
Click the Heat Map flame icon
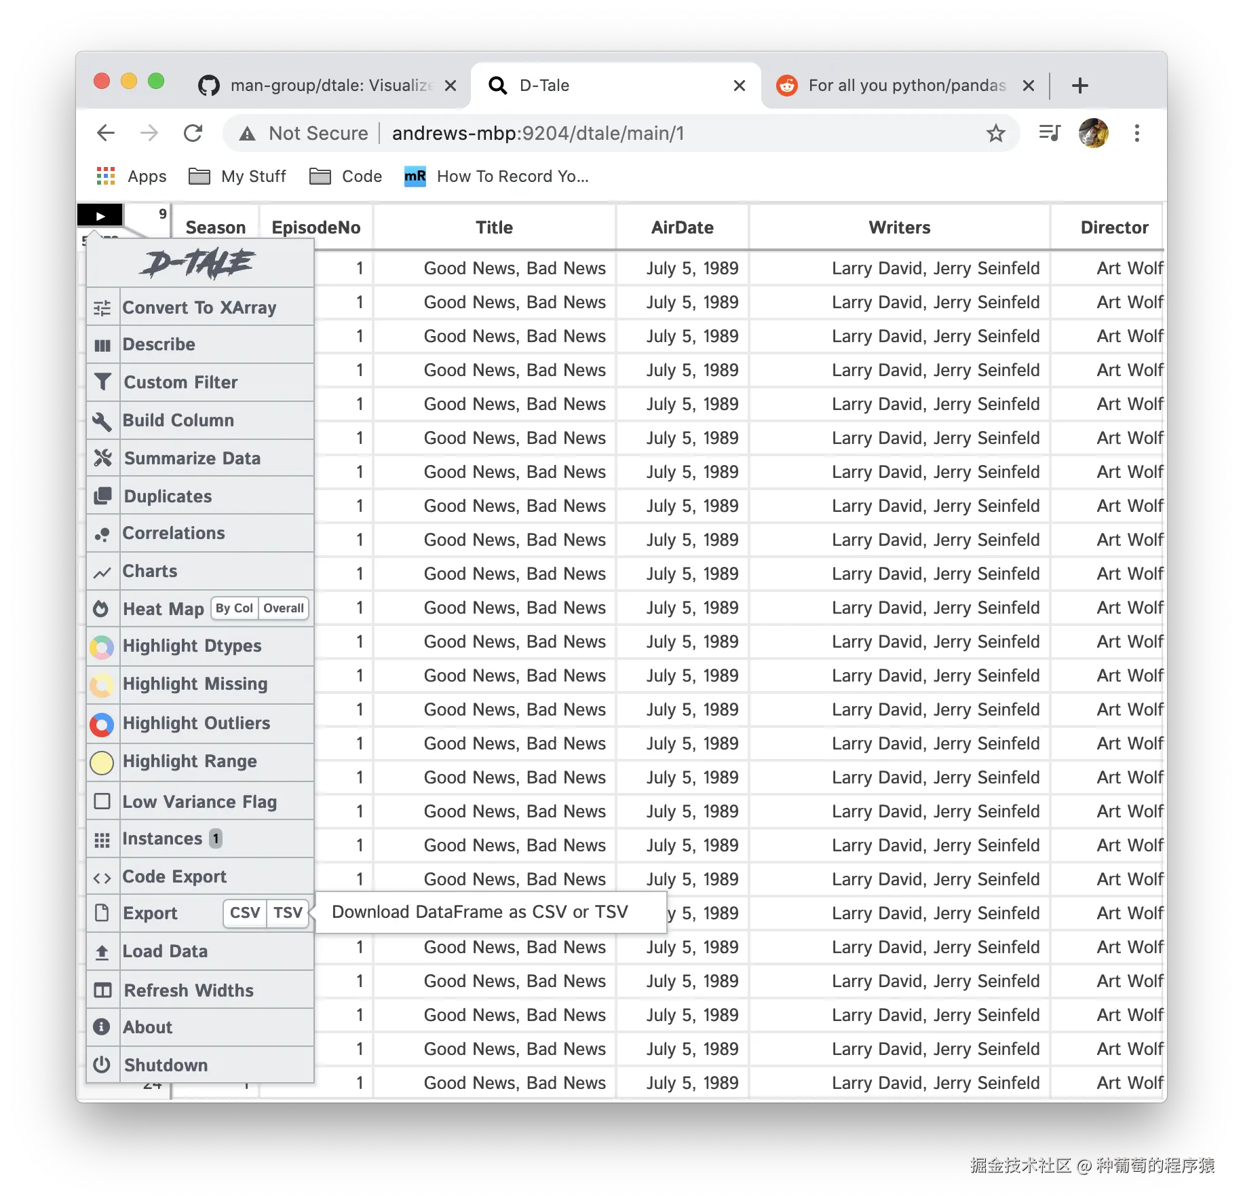[x=101, y=609]
